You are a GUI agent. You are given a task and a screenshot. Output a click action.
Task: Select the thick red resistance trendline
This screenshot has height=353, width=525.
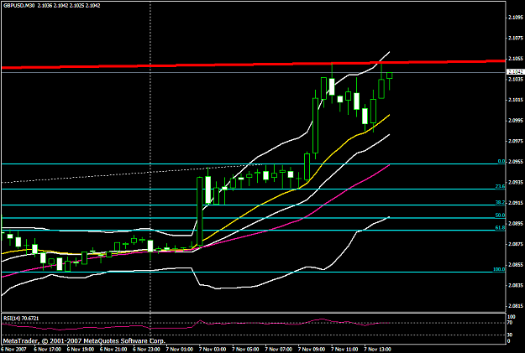(253, 65)
